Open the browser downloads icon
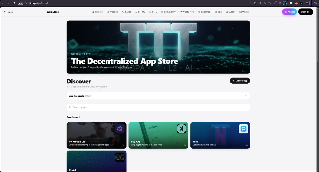319x172 pixels. [x=275, y=3]
